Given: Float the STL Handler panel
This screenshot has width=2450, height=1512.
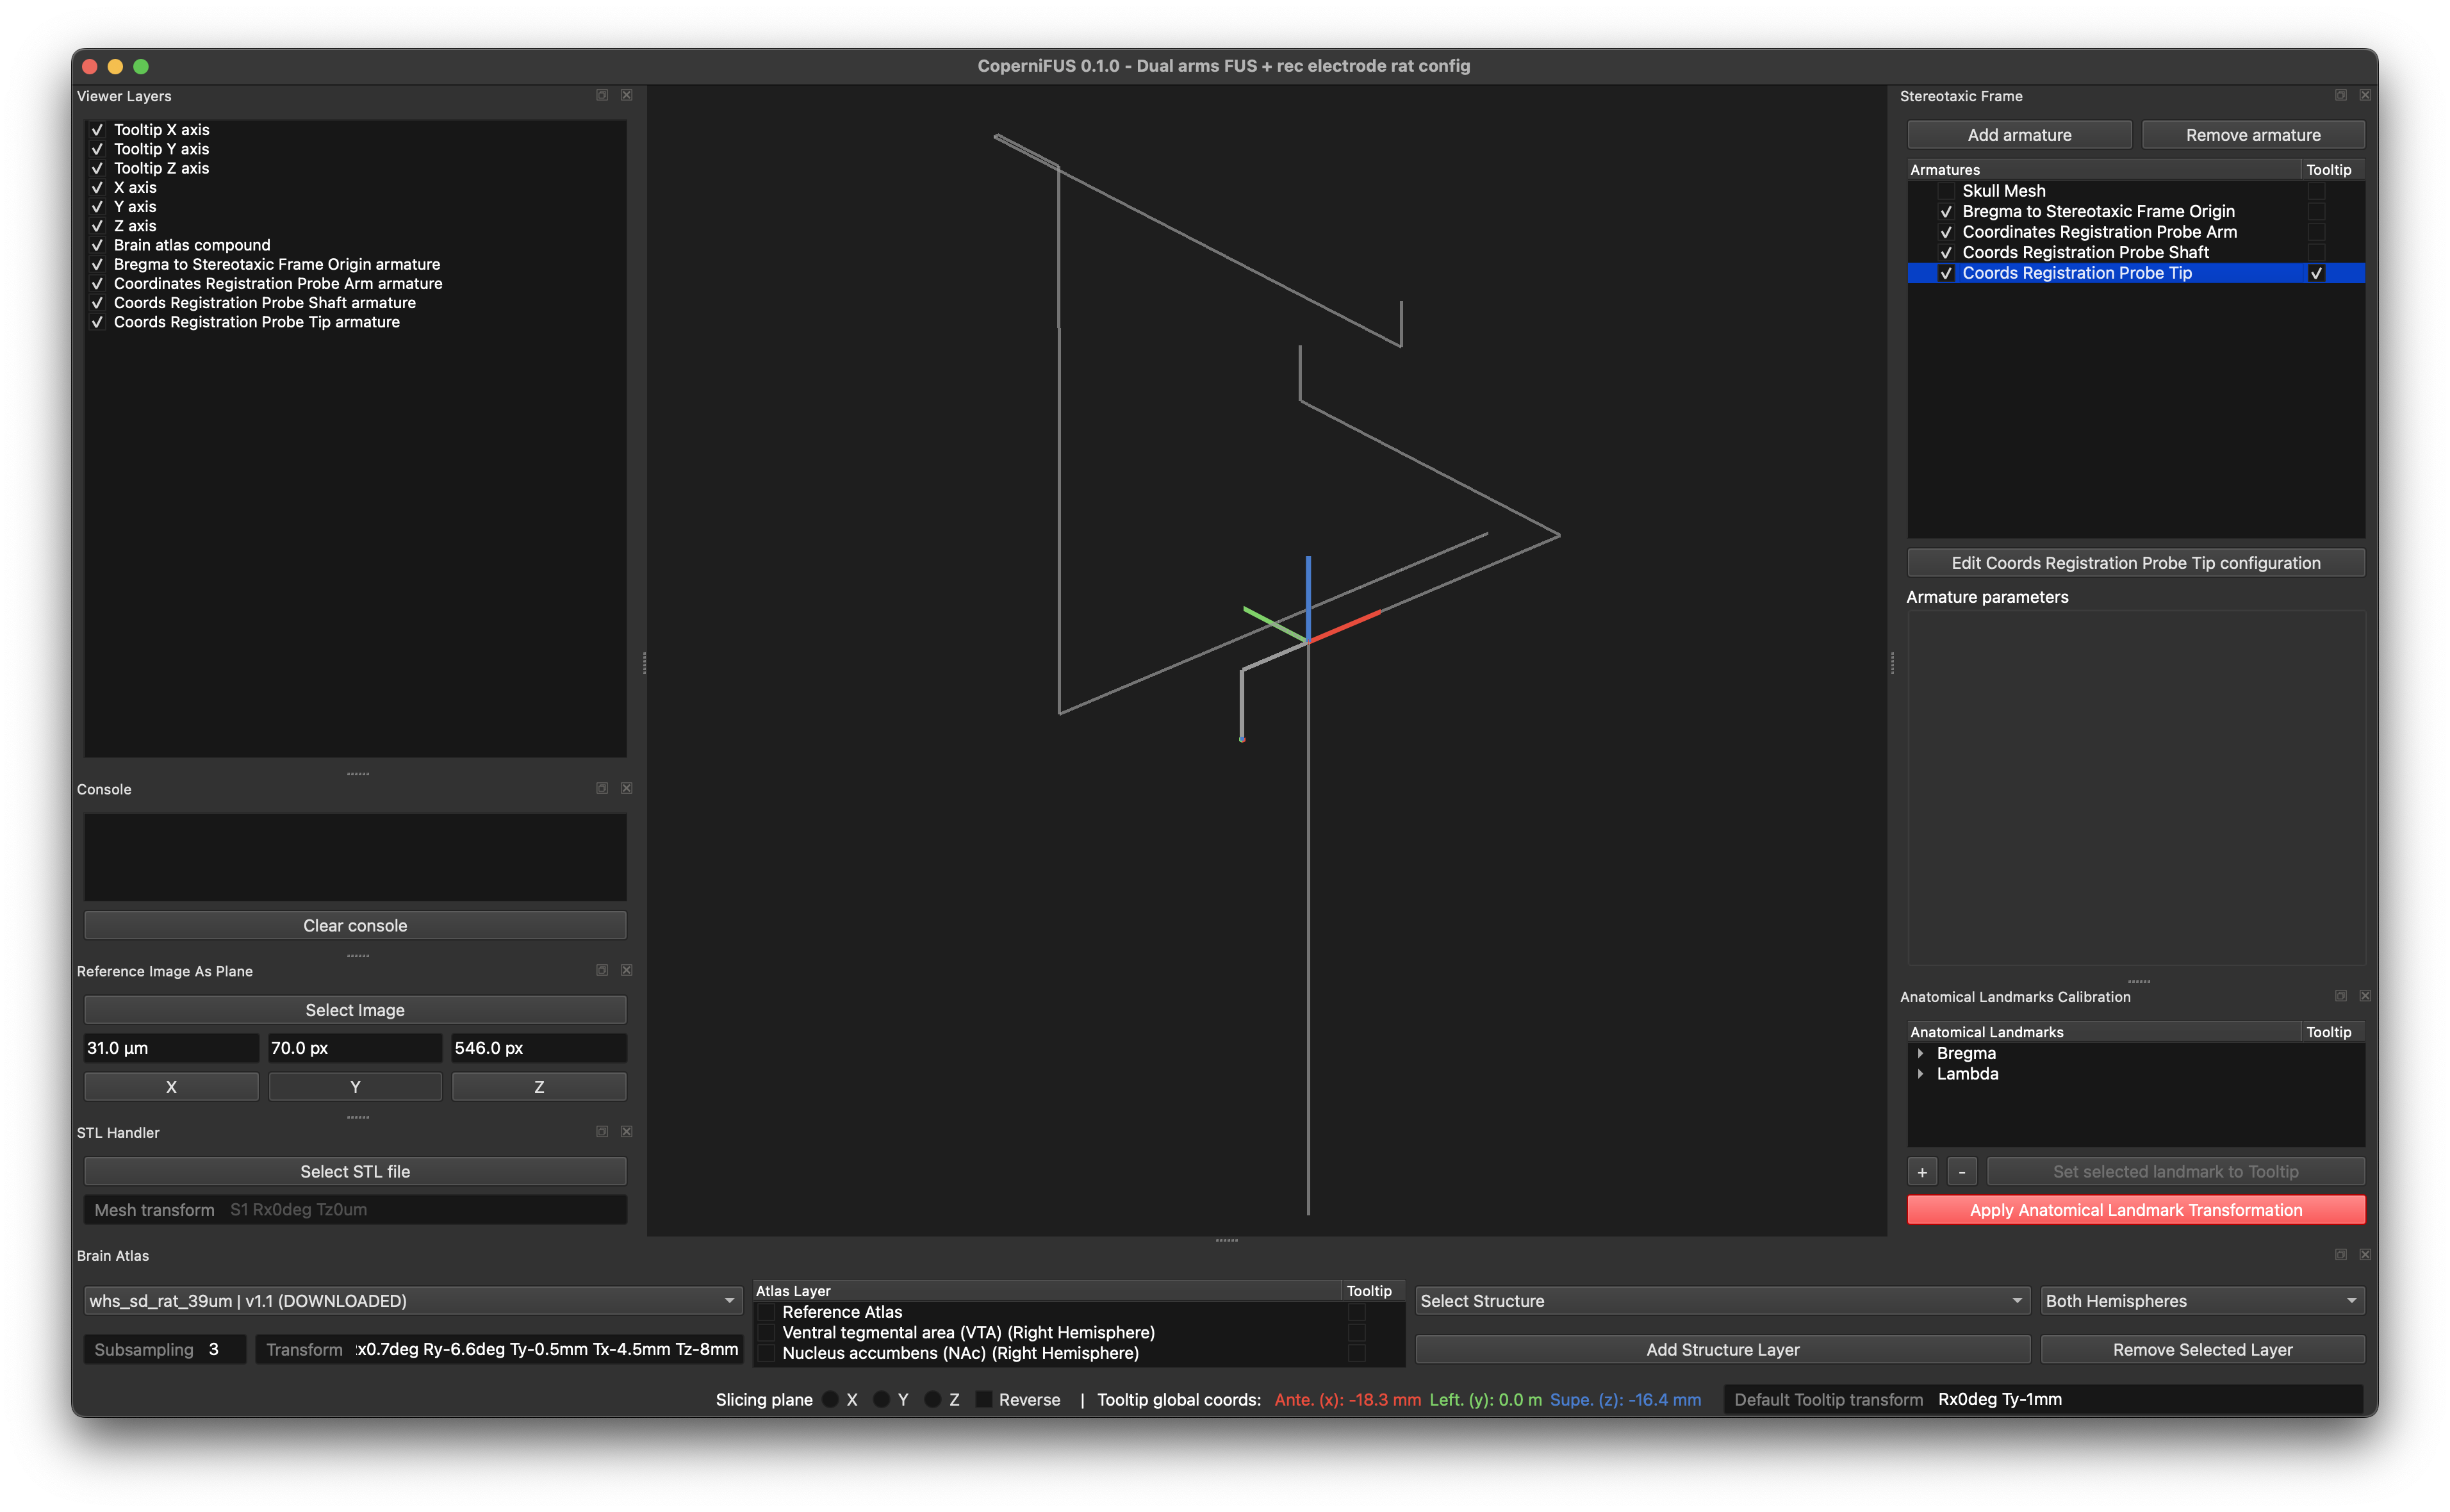Looking at the screenshot, I should [x=602, y=1131].
